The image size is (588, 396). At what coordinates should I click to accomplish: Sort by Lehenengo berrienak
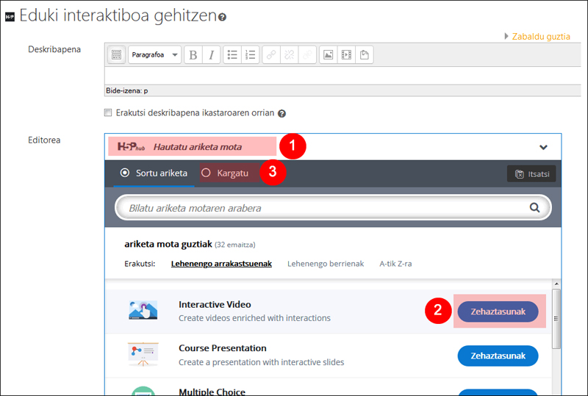pyautogui.click(x=325, y=264)
